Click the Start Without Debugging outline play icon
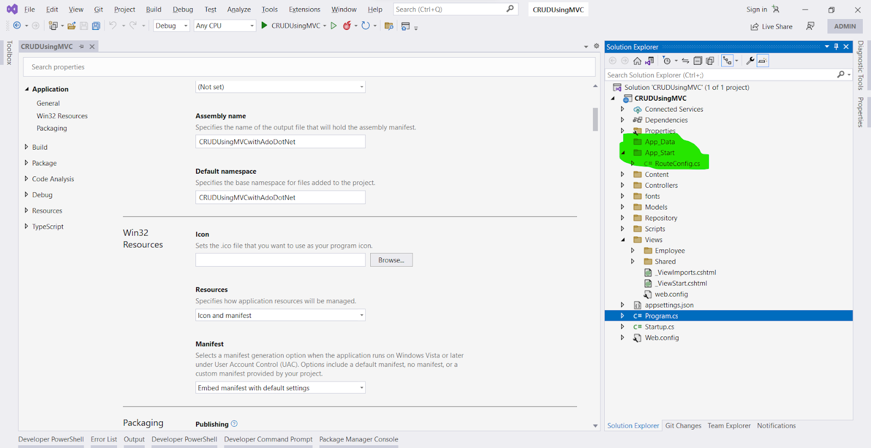The image size is (871, 448). (334, 26)
